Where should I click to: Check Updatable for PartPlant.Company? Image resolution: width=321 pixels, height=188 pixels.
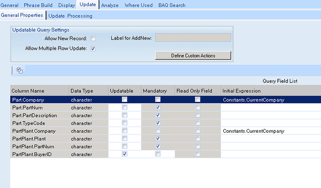pos(125,130)
